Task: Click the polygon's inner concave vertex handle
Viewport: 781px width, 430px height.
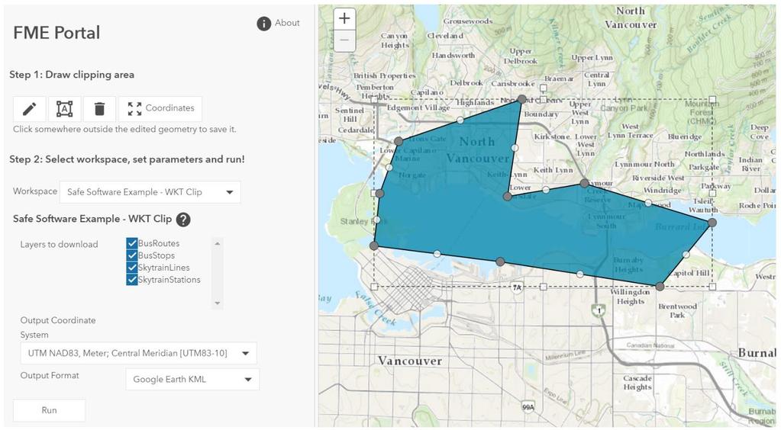Action: (x=507, y=197)
